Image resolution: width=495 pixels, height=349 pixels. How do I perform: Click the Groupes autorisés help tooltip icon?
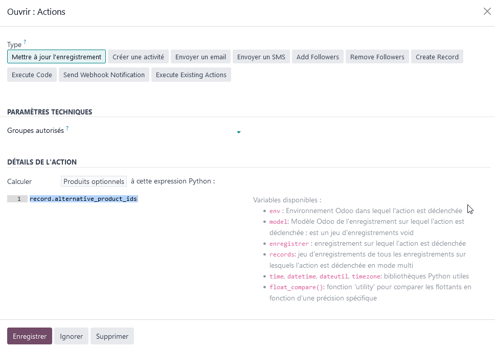coord(67,128)
